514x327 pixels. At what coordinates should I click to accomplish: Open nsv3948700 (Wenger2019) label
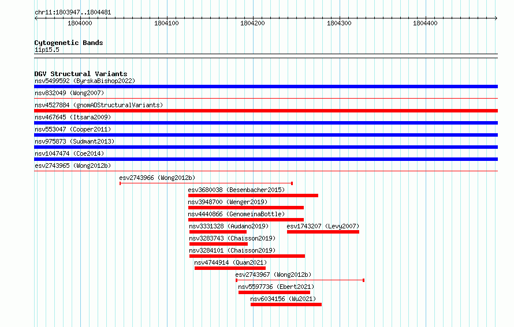(x=228, y=202)
